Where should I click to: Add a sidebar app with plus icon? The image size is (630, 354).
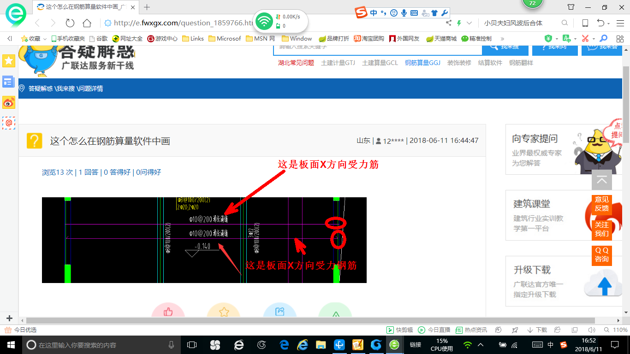(x=9, y=319)
